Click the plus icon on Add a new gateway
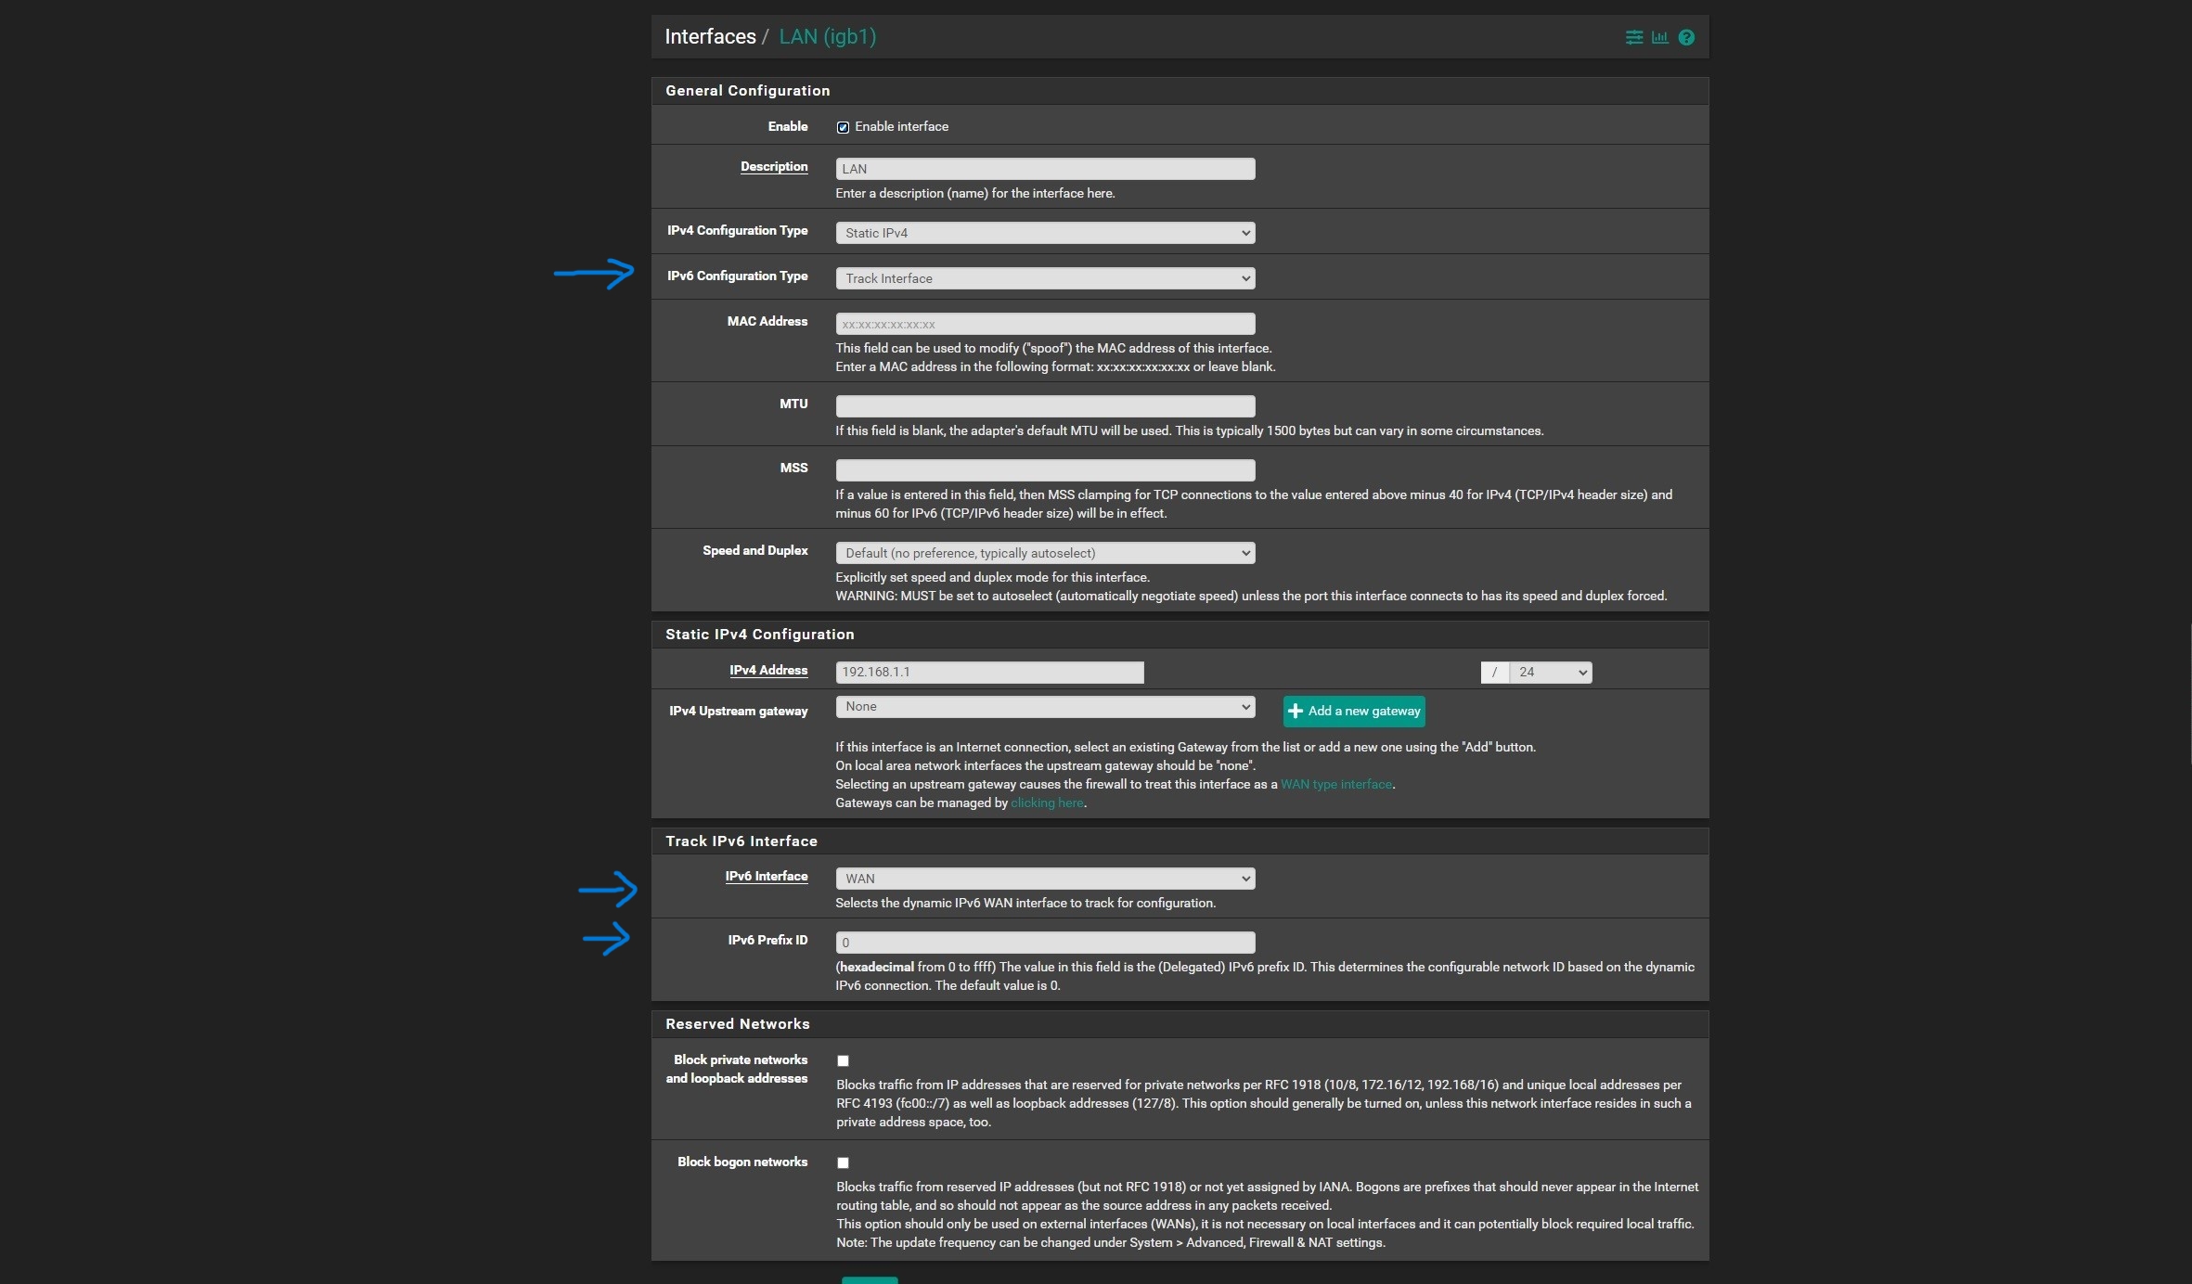Screen dimensions: 2192x1284 [x=1296, y=711]
